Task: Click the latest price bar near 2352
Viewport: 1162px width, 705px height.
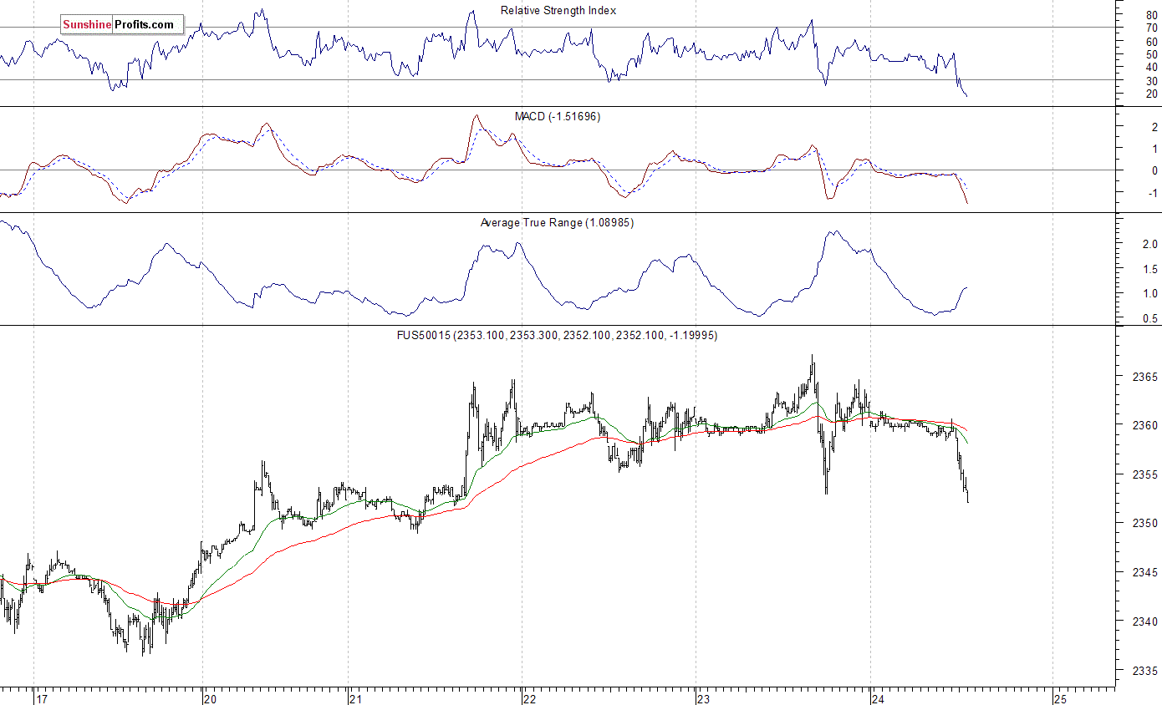Action: (x=968, y=498)
